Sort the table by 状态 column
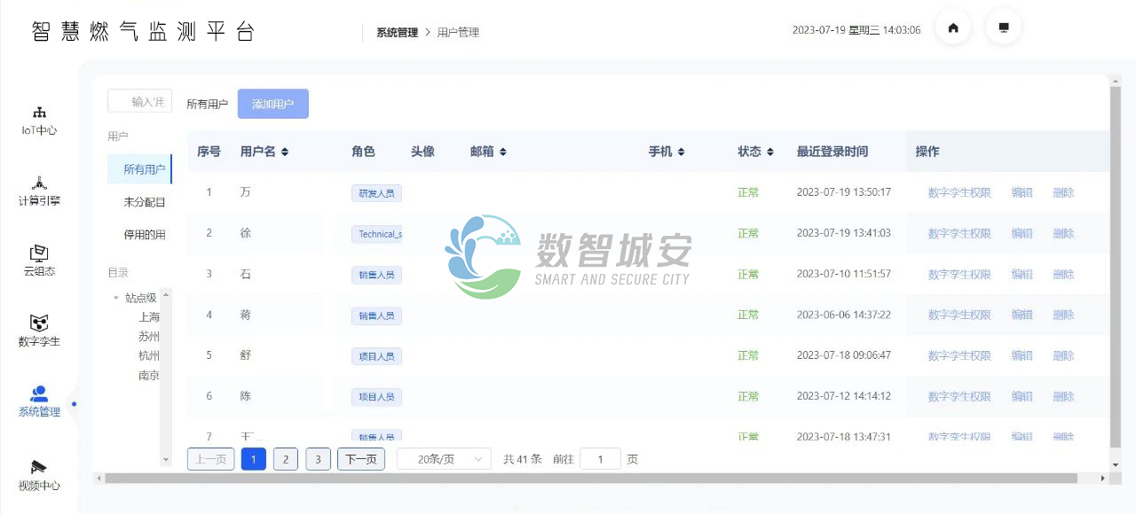1136x514 pixels. 770,152
